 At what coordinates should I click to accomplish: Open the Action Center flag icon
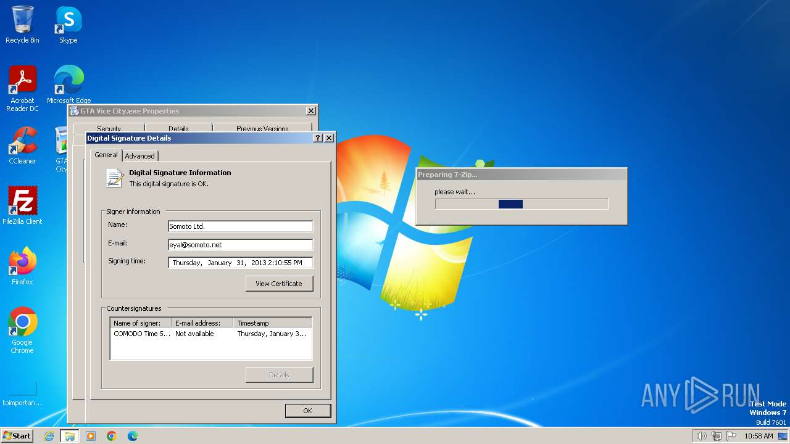point(731,436)
